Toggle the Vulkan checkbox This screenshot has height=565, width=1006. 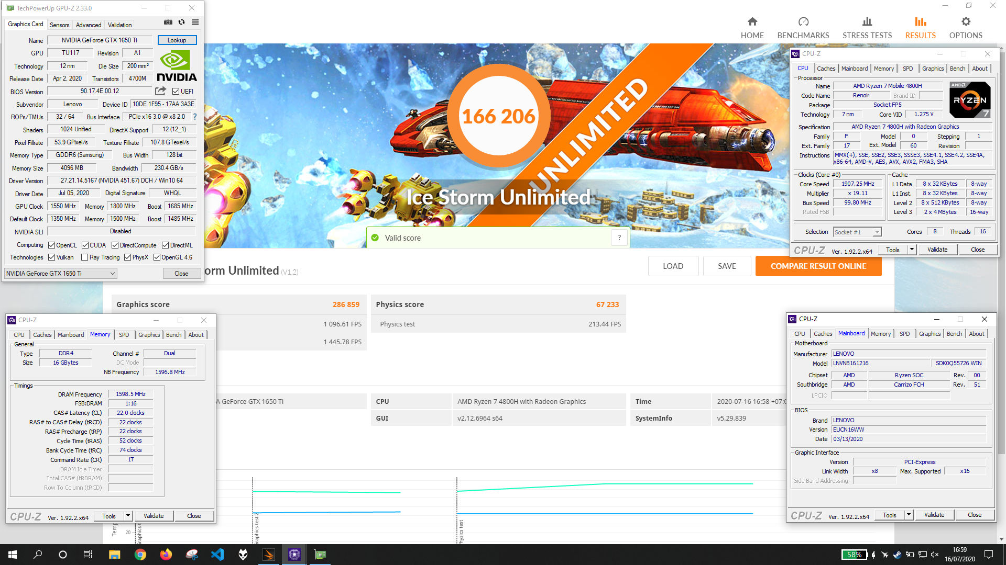coord(51,257)
